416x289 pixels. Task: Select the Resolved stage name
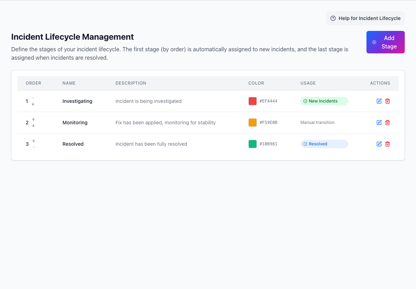click(x=73, y=144)
